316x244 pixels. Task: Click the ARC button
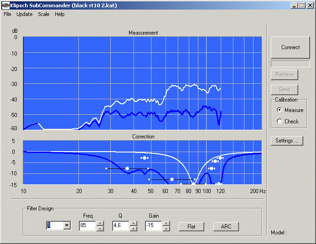tap(226, 227)
